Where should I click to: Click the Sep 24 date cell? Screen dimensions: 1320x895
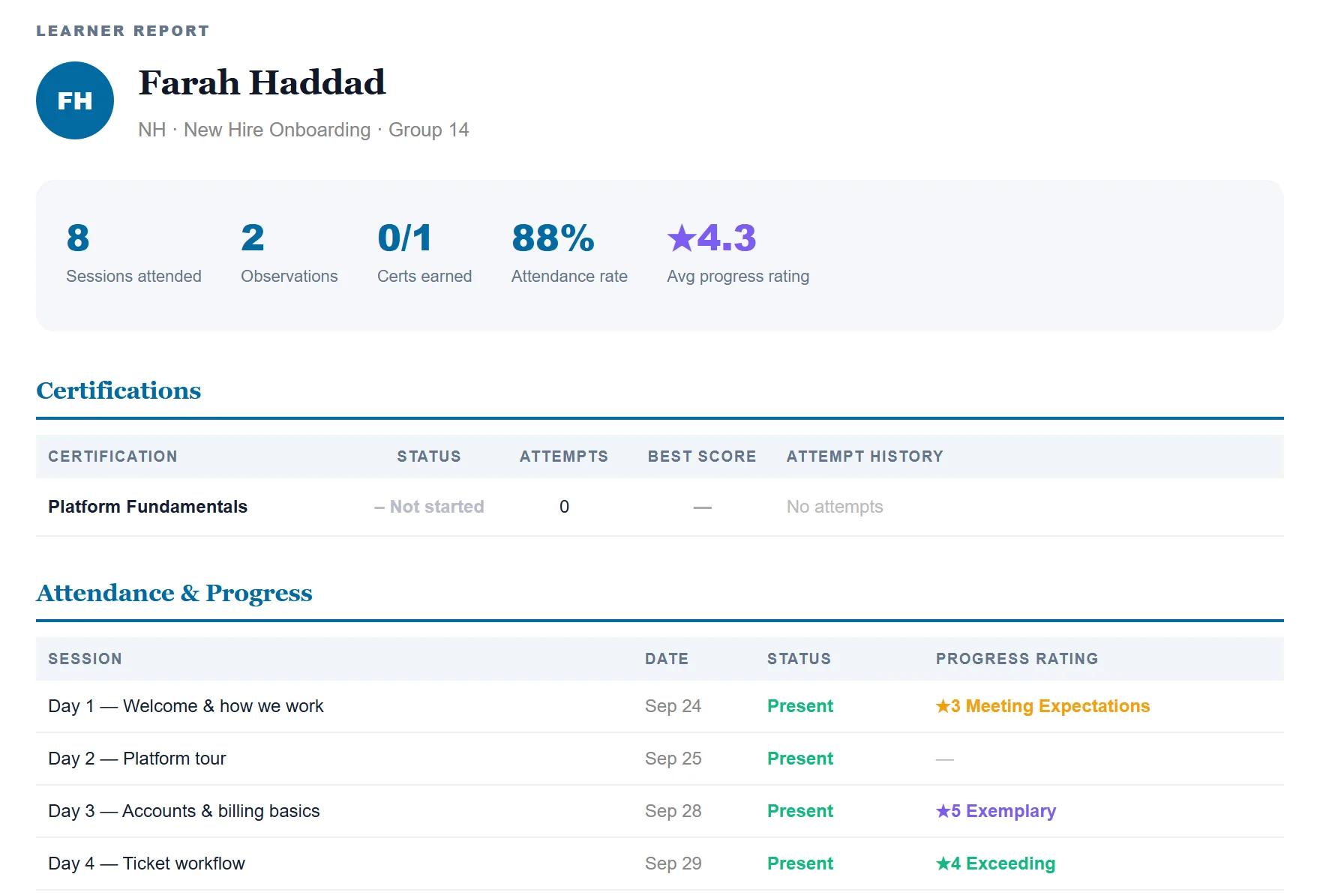point(673,706)
